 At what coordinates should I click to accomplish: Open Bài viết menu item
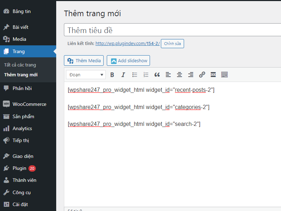pyautogui.click(x=20, y=27)
